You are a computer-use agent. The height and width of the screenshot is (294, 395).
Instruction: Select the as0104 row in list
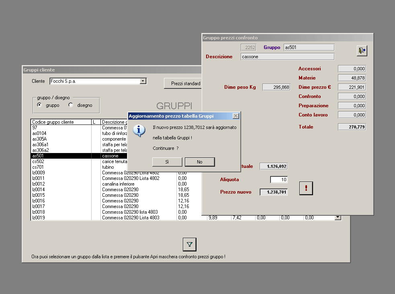coord(79,133)
